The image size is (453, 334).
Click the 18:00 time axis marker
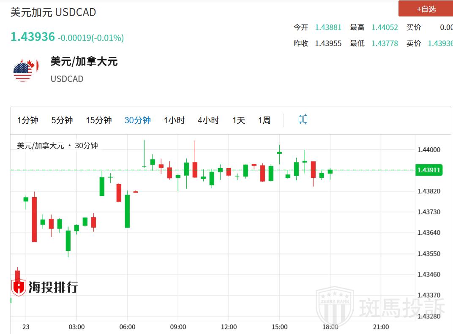click(330, 327)
